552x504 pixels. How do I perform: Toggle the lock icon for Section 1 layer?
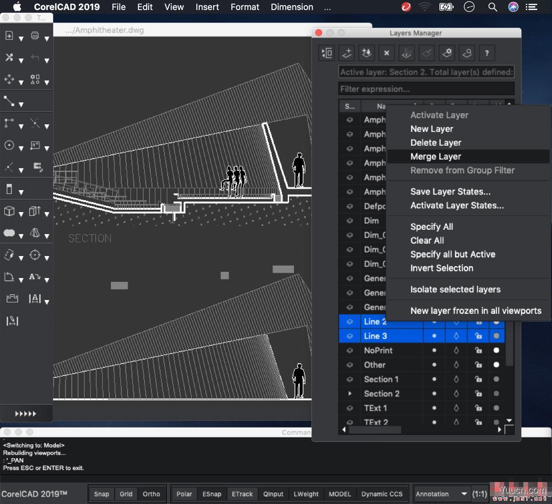[x=478, y=379]
